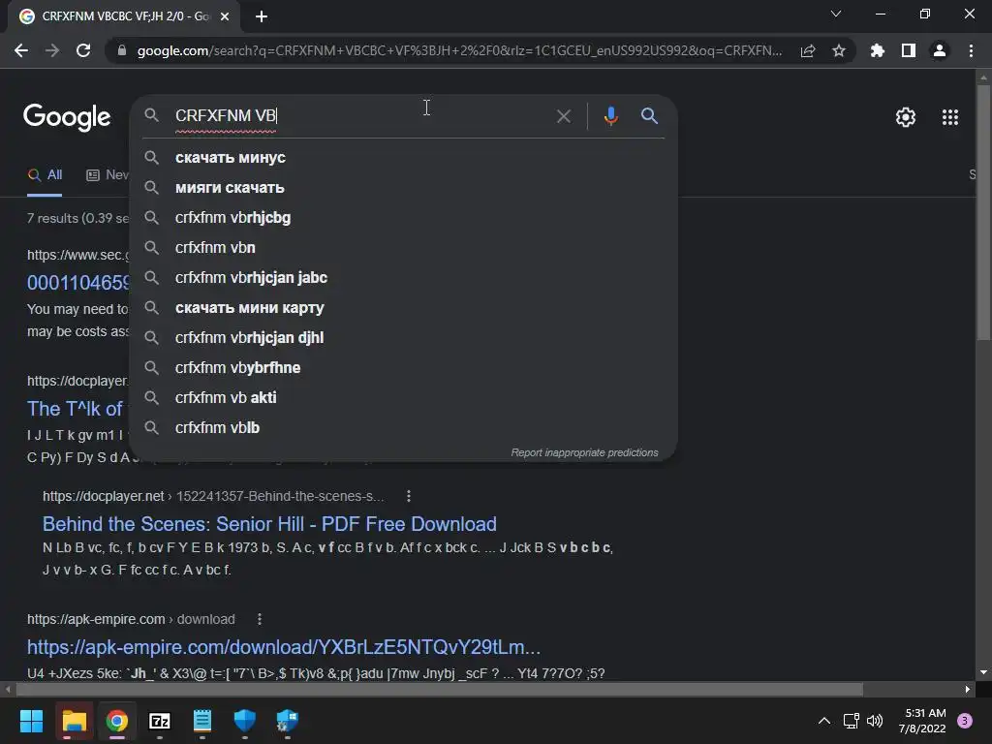The width and height of the screenshot is (992, 744).
Task: Open File Explorer from taskbar
Action: tap(74, 721)
